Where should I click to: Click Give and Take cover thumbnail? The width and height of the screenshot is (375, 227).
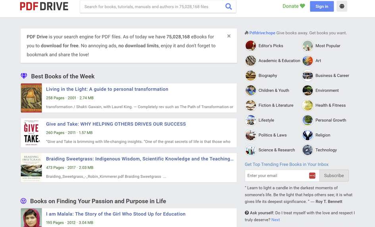pyautogui.click(x=31, y=133)
